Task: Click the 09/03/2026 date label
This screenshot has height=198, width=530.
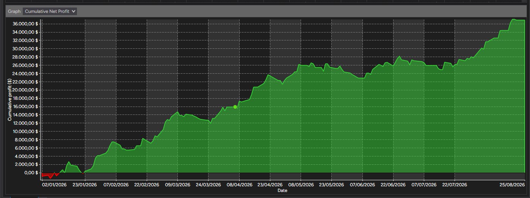Action: [x=177, y=185]
